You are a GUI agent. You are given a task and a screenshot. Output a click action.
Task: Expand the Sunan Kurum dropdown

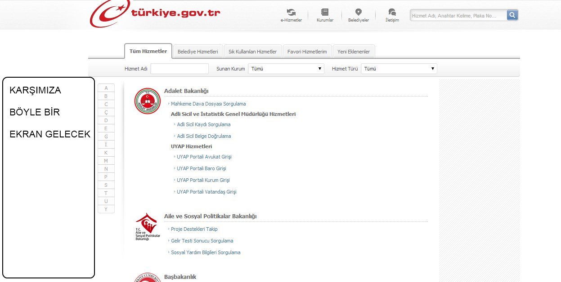(286, 69)
